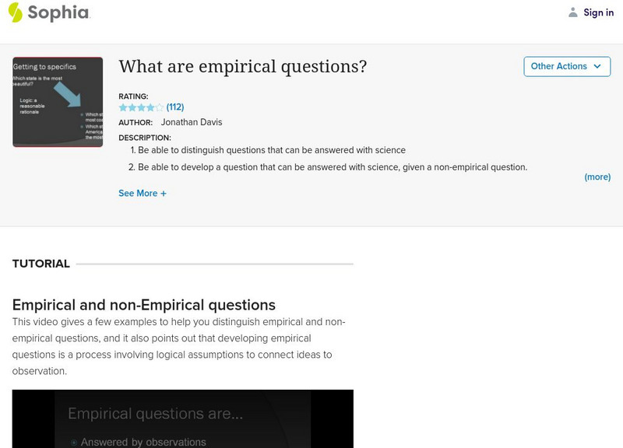This screenshot has height=448, width=623.
Task: Open the Other Actions dropdown
Action: (x=567, y=66)
